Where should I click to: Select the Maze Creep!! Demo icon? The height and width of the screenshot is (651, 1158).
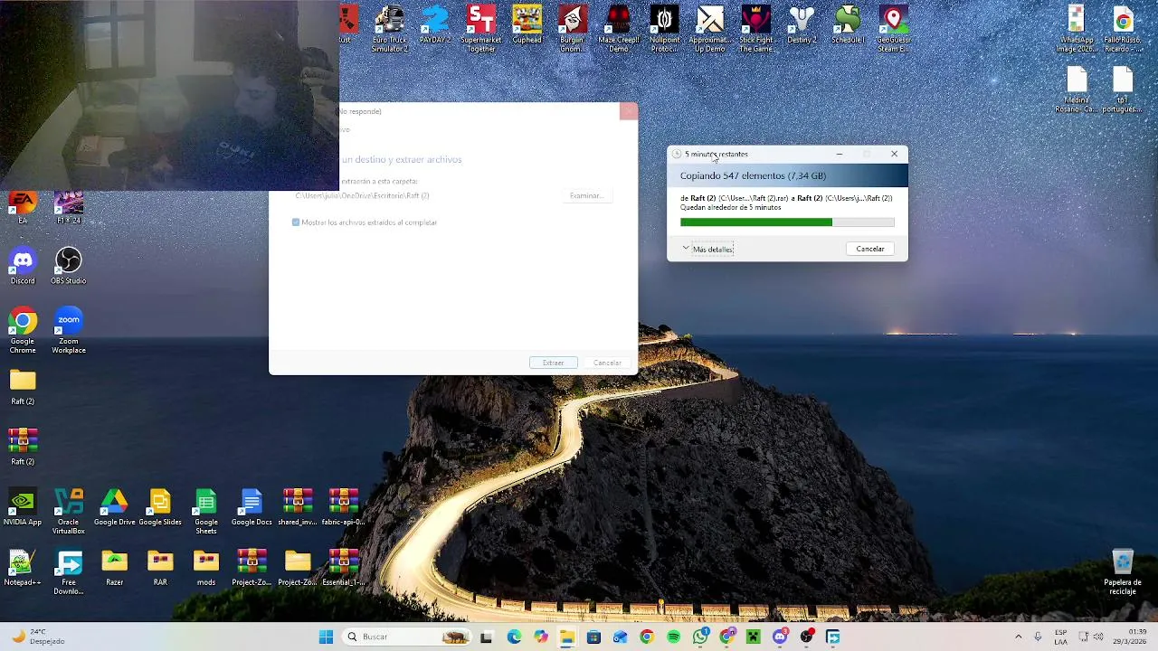(x=619, y=29)
